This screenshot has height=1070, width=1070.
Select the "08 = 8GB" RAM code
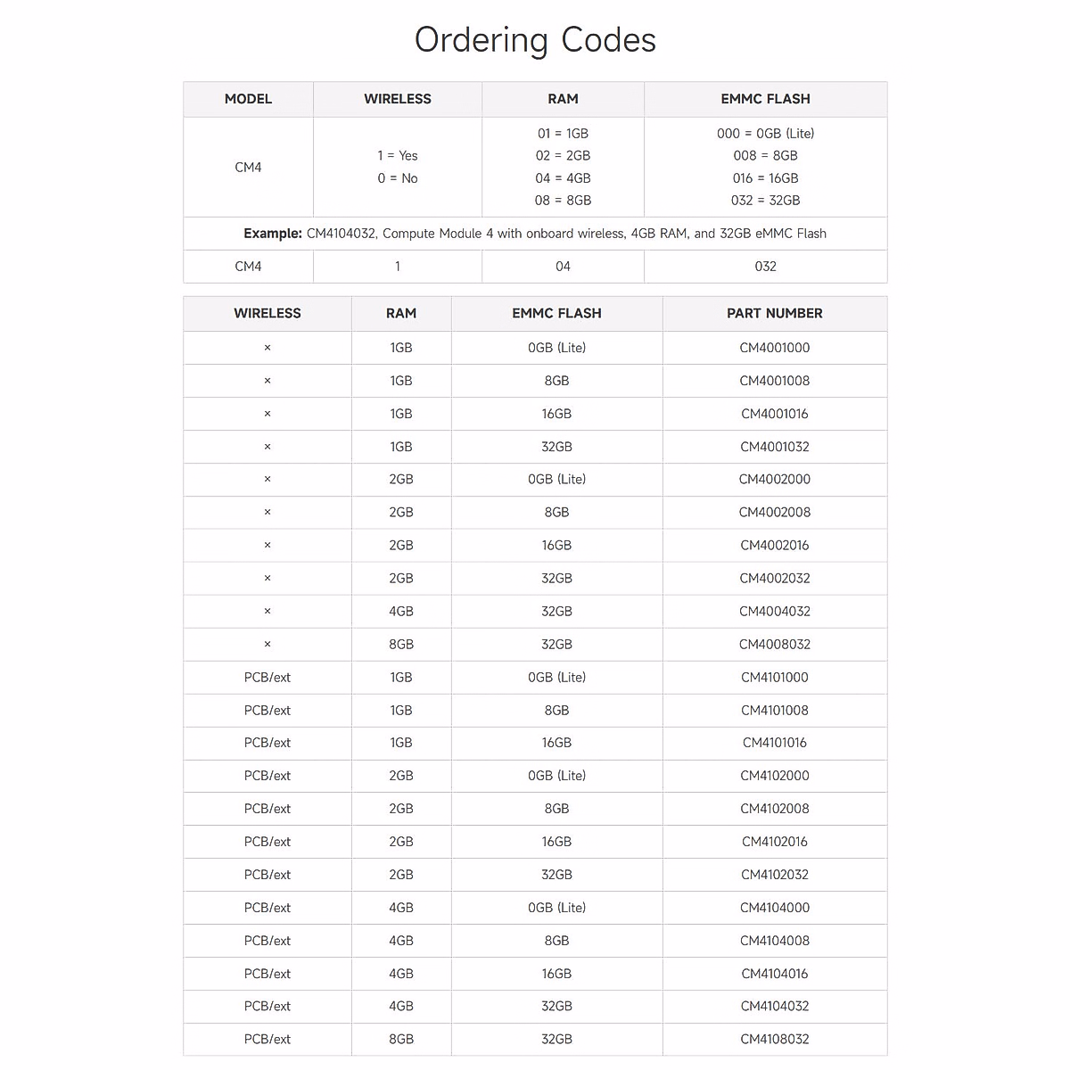[563, 200]
